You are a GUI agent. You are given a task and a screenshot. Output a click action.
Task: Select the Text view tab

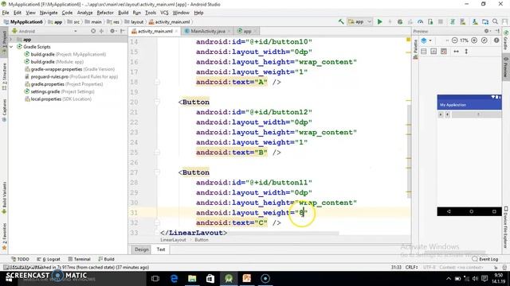coord(161,249)
